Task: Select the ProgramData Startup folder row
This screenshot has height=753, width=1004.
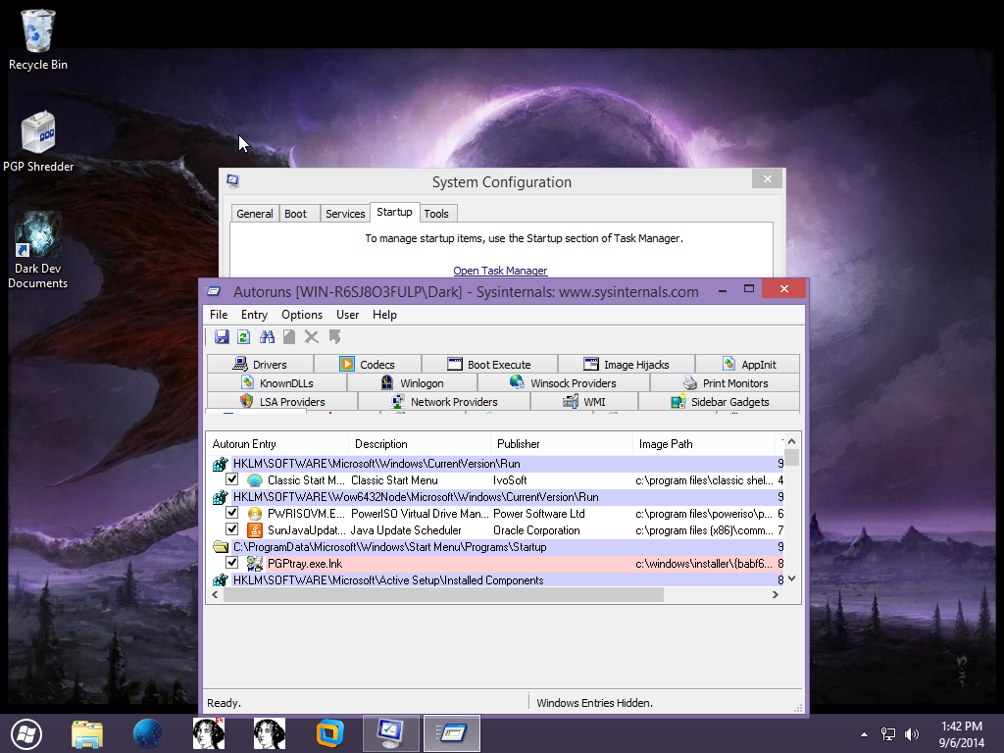Action: point(496,547)
